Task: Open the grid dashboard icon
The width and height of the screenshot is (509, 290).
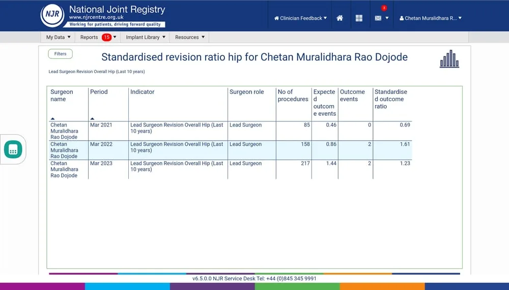Action: [x=359, y=18]
